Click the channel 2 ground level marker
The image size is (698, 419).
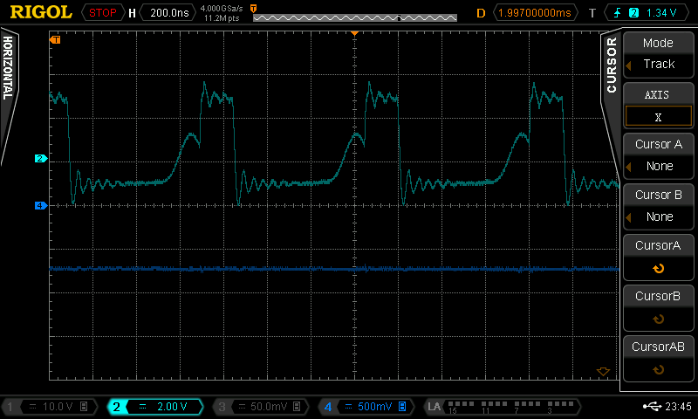[40, 159]
